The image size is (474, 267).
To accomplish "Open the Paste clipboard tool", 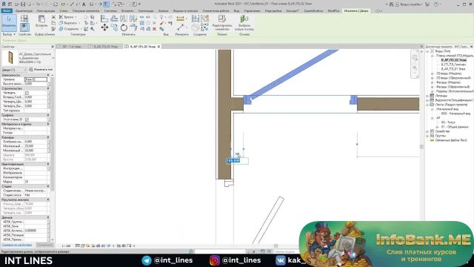I will (41, 22).
